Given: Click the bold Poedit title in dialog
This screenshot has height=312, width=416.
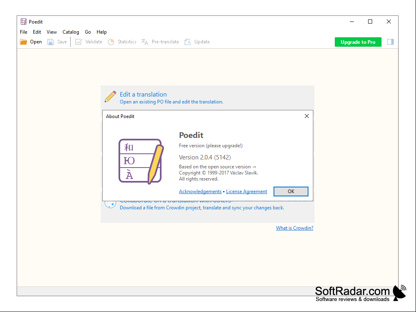Looking at the screenshot, I should pyautogui.click(x=191, y=135).
